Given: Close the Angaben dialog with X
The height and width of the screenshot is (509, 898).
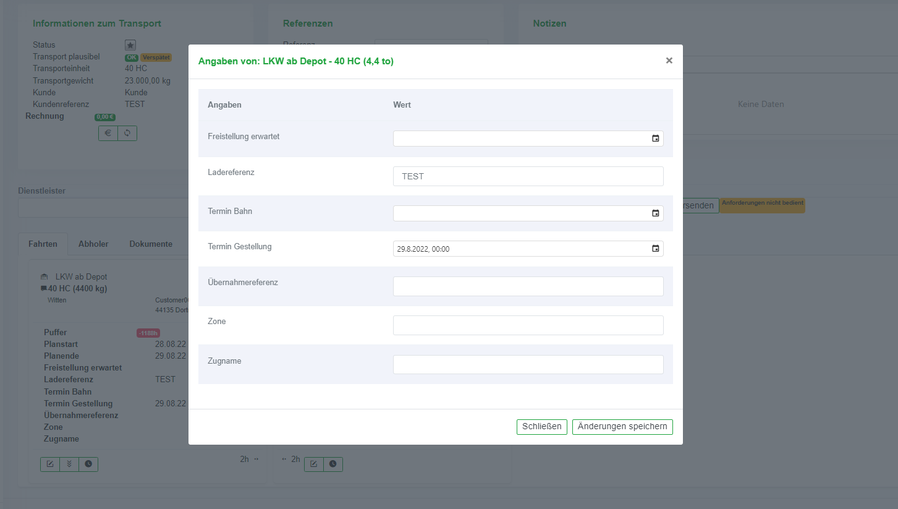Looking at the screenshot, I should tap(669, 61).
